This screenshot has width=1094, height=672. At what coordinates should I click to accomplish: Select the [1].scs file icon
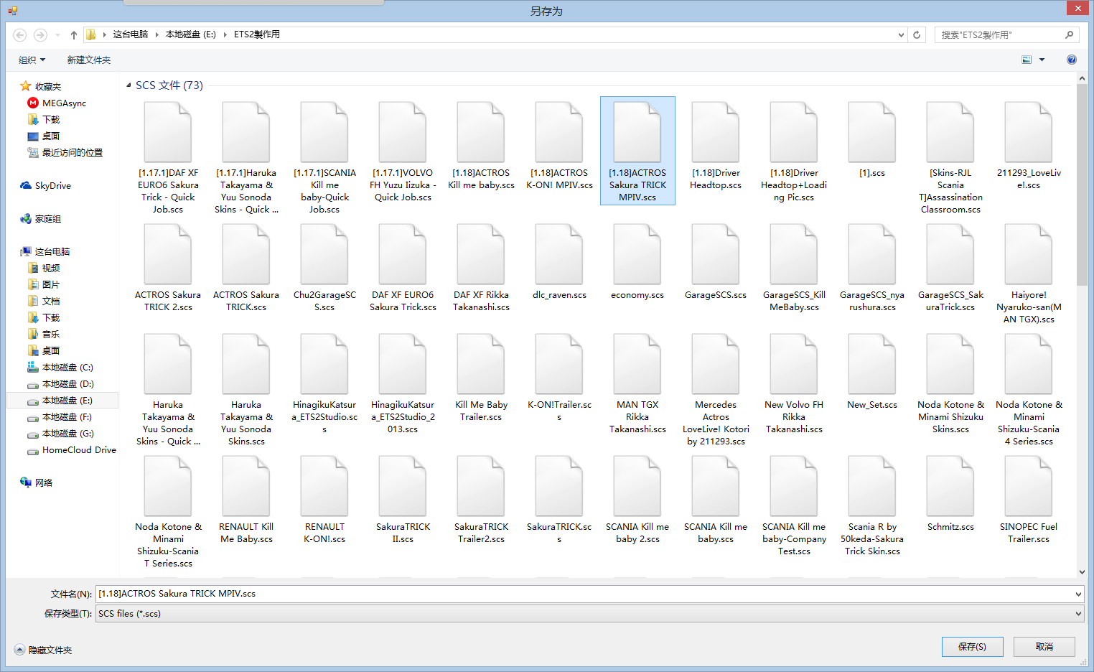pos(872,133)
